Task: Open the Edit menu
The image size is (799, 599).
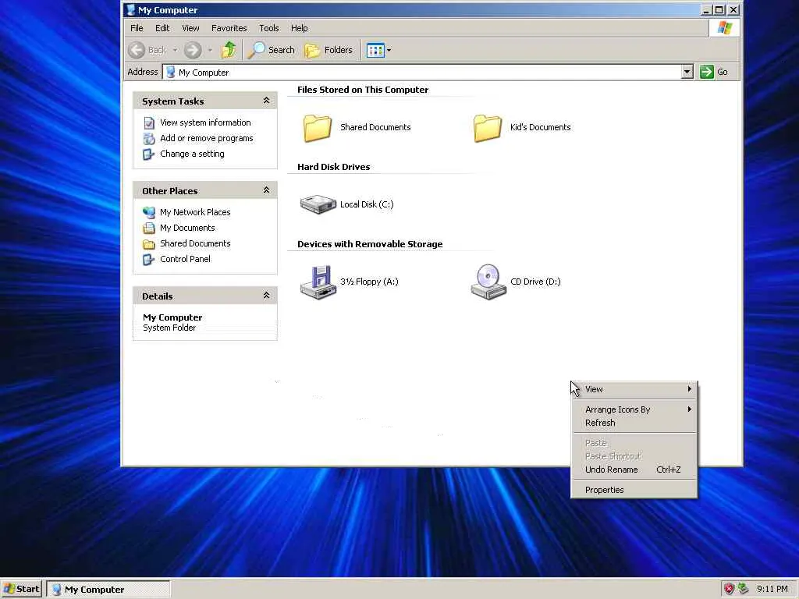Action: [x=162, y=28]
